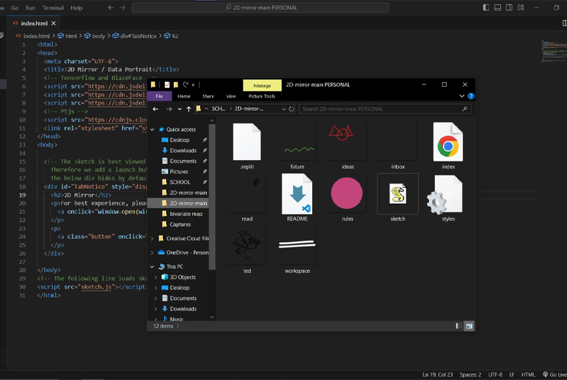This screenshot has width=567, height=380.
Task: Collapse the This PC tree node
Action: pos(152,267)
